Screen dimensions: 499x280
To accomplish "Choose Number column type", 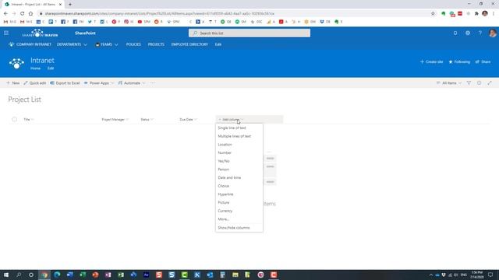I will (239, 152).
